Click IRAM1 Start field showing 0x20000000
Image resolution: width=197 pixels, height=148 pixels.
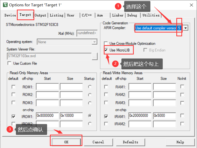point(140,116)
